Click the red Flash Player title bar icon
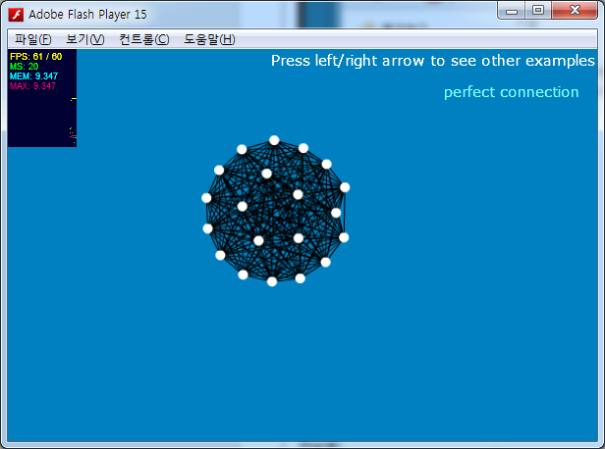Screen dimensions: 605x449 [x=16, y=14]
